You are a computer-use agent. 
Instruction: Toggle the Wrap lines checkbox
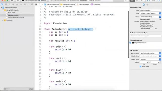(140, 66)
